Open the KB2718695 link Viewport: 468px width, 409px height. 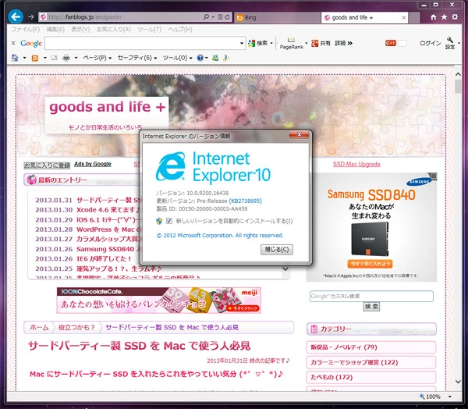tap(245, 201)
